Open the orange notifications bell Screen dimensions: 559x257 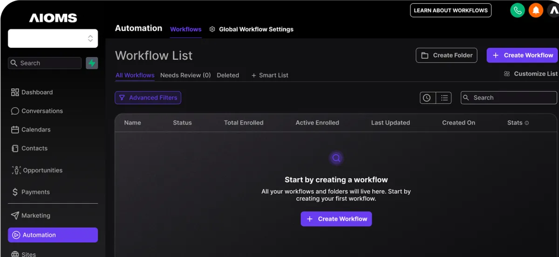536,10
